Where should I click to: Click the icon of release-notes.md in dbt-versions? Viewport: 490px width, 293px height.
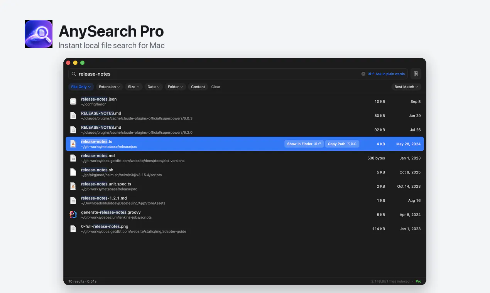click(x=73, y=158)
